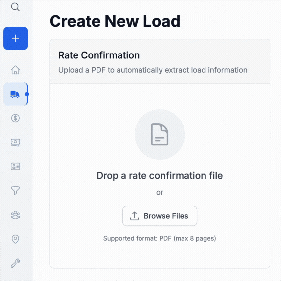Click the "Upload a PDF to automatically extract" subtitle
The width and height of the screenshot is (281, 281).
coord(153,70)
